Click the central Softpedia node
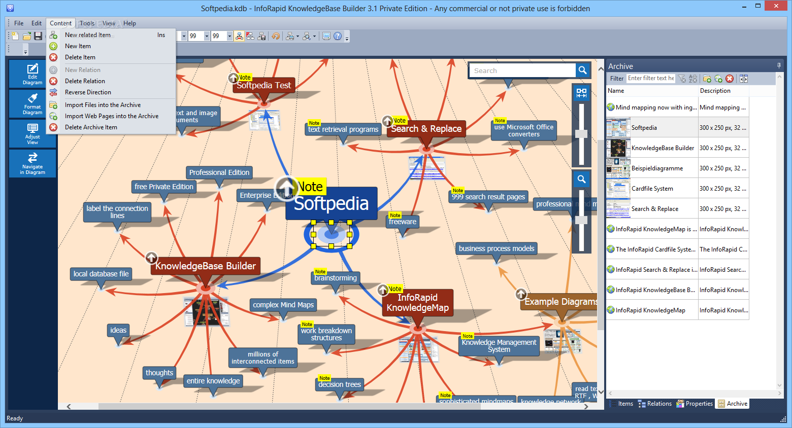The image size is (792, 428). [331, 203]
